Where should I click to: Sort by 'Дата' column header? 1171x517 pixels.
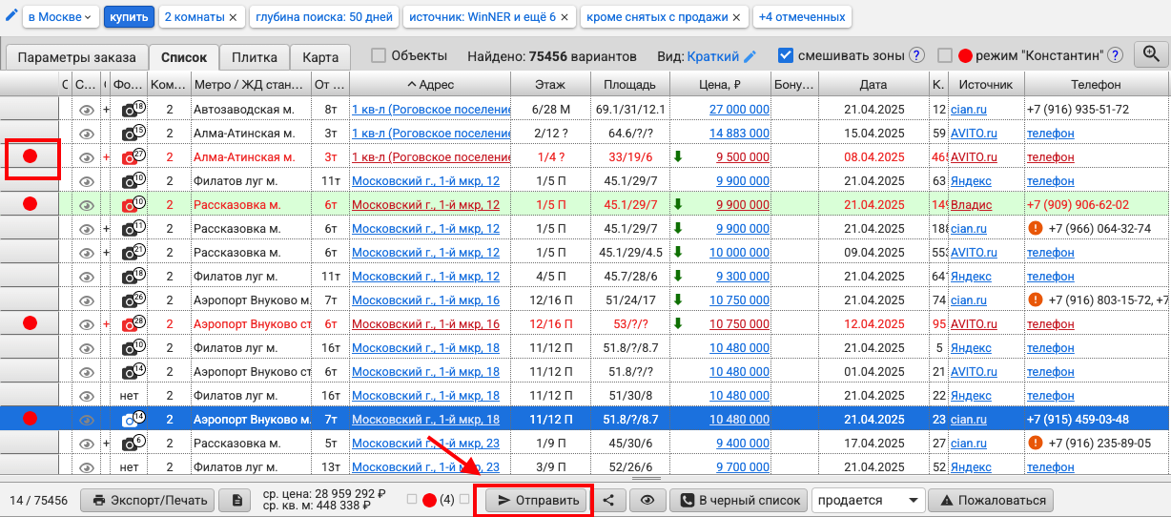coord(873,84)
